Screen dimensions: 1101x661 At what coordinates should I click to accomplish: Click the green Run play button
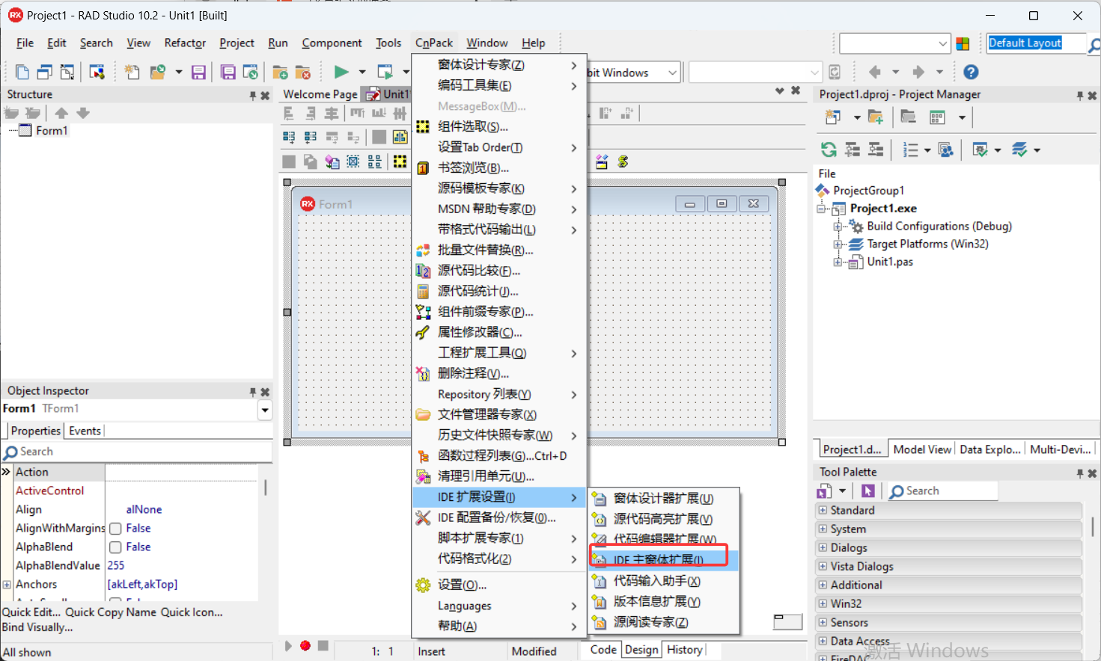click(341, 73)
